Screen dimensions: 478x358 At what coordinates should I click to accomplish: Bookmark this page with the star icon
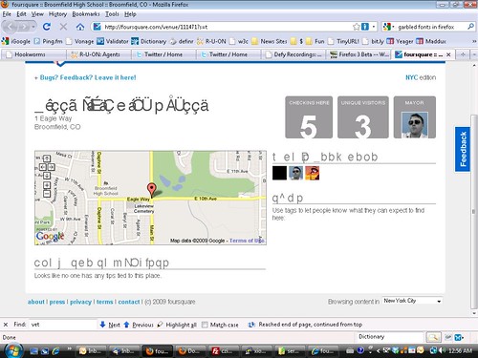tap(357, 27)
